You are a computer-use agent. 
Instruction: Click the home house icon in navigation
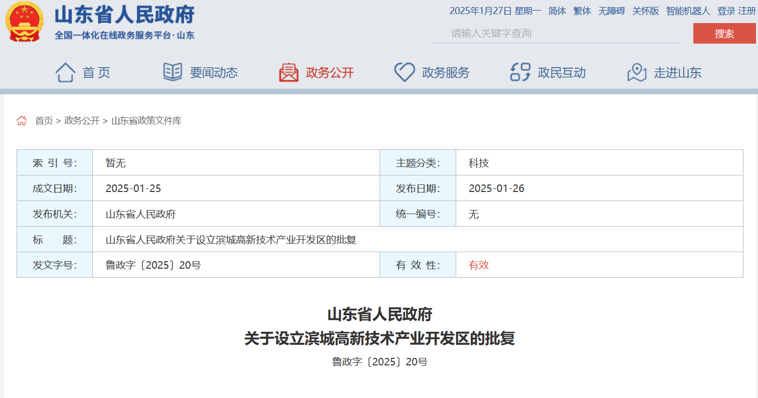click(x=65, y=73)
